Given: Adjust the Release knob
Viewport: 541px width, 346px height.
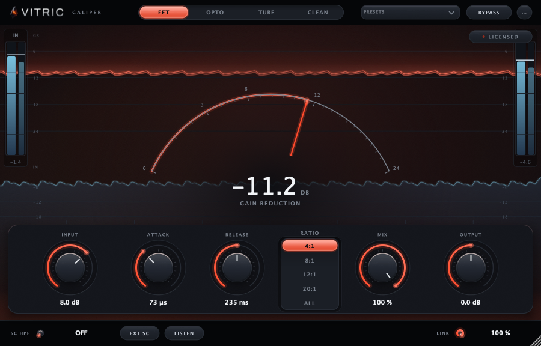Looking at the screenshot, I should [x=237, y=268].
